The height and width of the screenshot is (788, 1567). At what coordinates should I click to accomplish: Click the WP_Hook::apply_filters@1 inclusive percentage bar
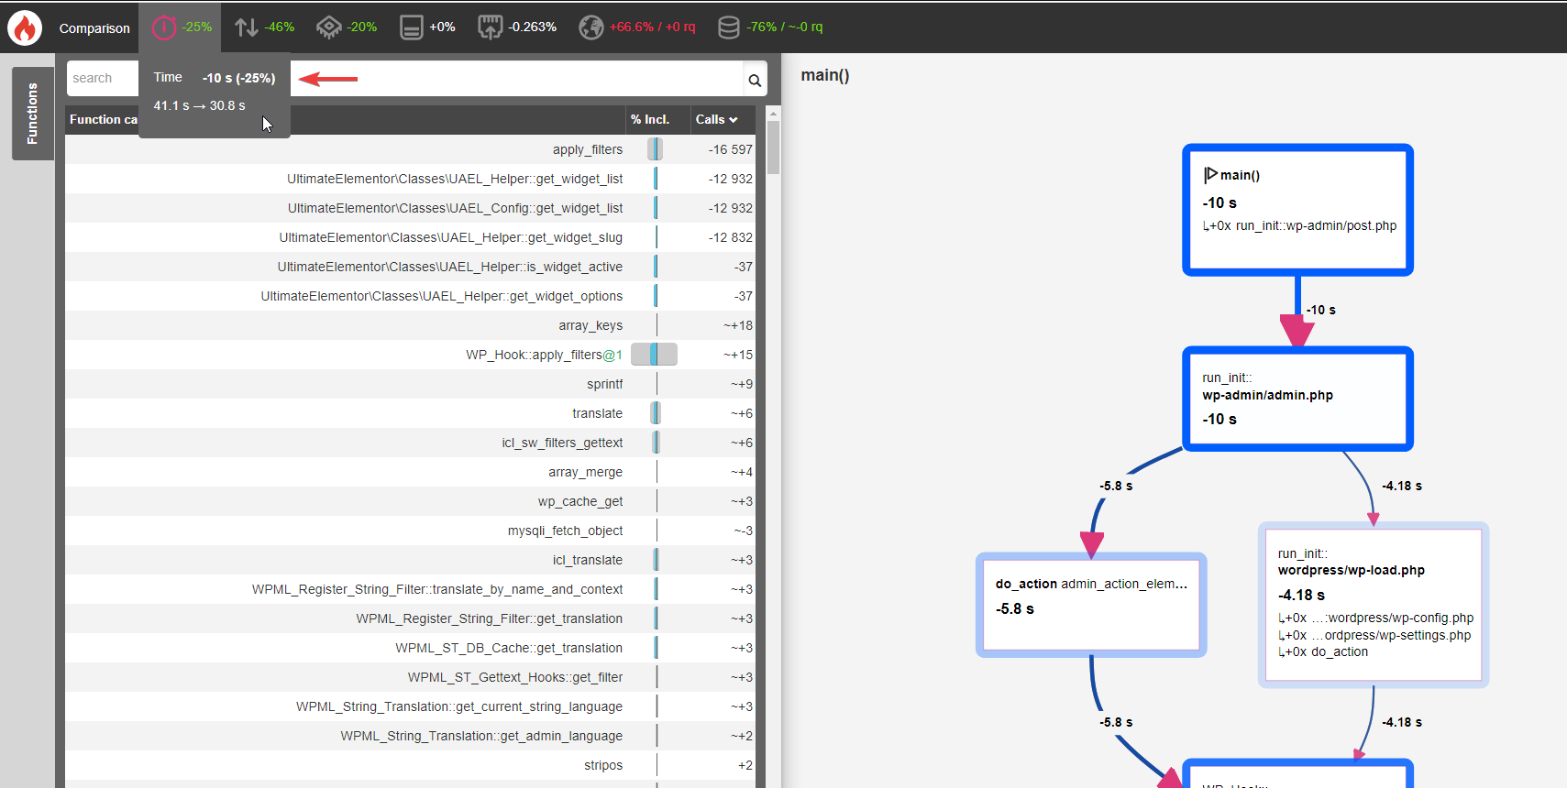click(654, 355)
